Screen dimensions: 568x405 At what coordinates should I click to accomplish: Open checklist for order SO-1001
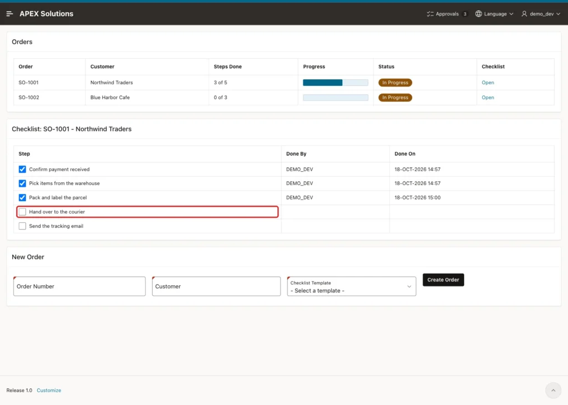click(x=488, y=83)
